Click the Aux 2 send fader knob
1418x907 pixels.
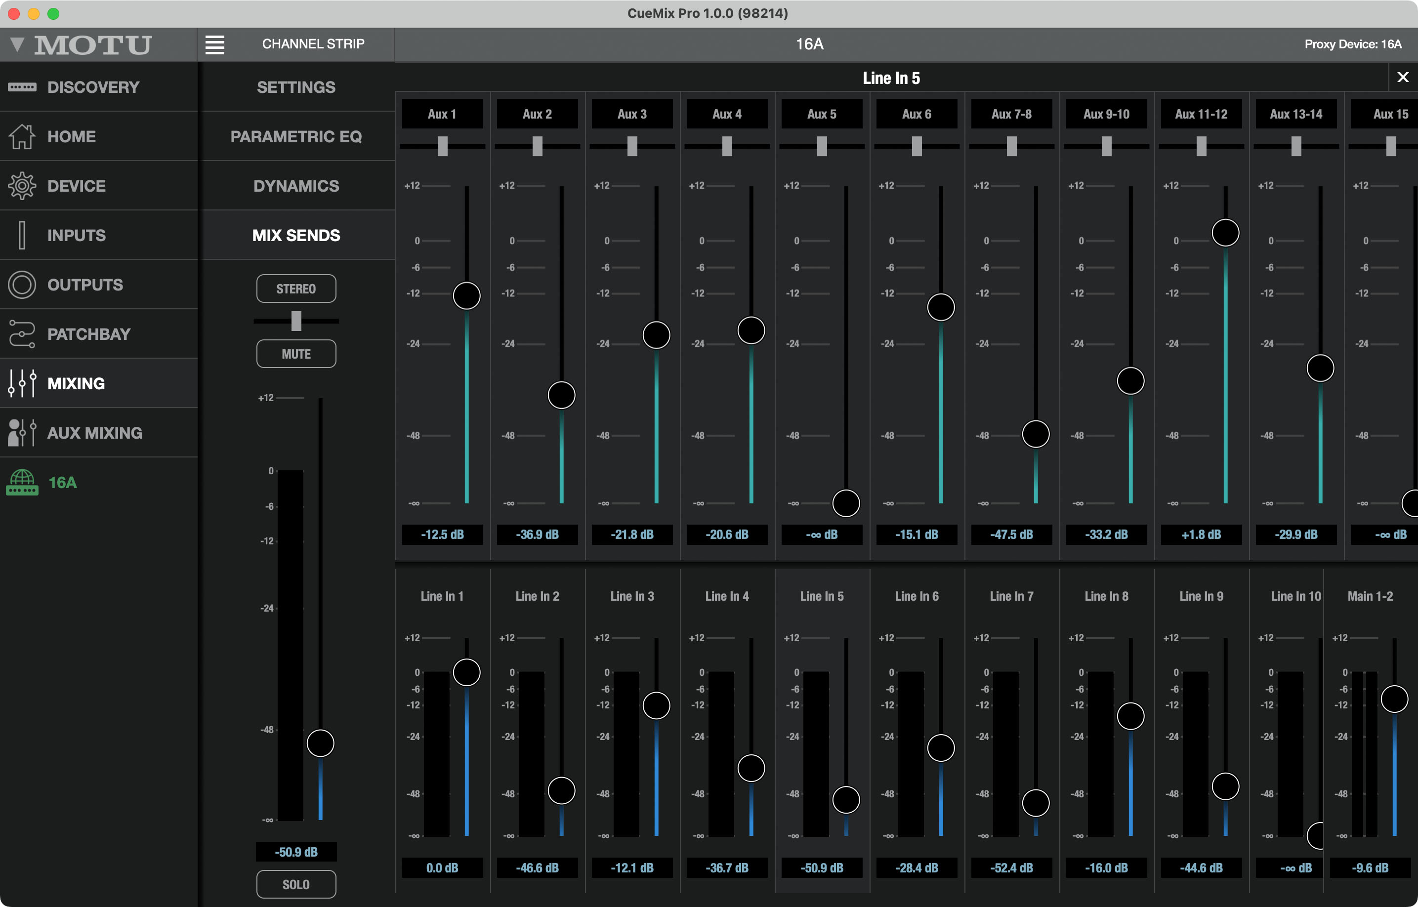point(561,395)
